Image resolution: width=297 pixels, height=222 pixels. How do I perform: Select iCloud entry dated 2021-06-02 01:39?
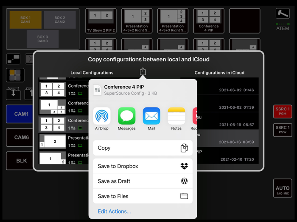(x=228, y=104)
